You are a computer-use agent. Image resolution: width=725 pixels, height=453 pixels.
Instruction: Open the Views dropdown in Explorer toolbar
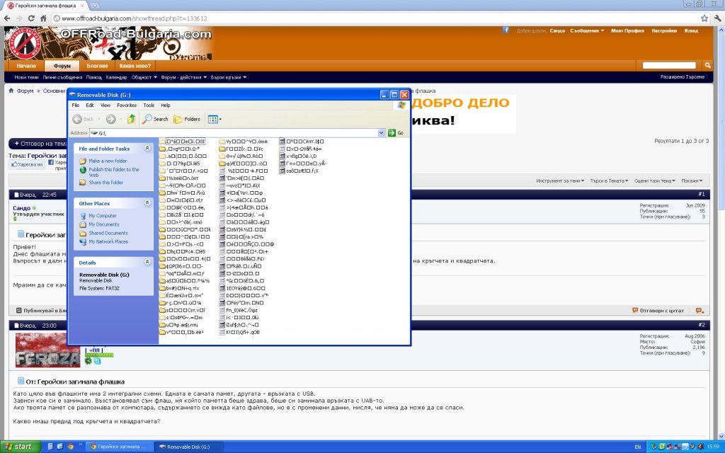pos(215,119)
